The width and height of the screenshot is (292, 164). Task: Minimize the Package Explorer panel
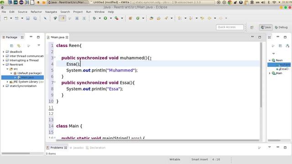[x=31, y=37]
